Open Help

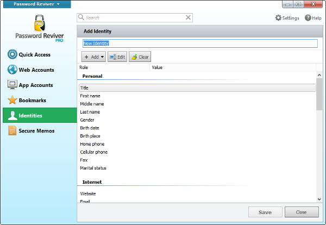(x=313, y=18)
